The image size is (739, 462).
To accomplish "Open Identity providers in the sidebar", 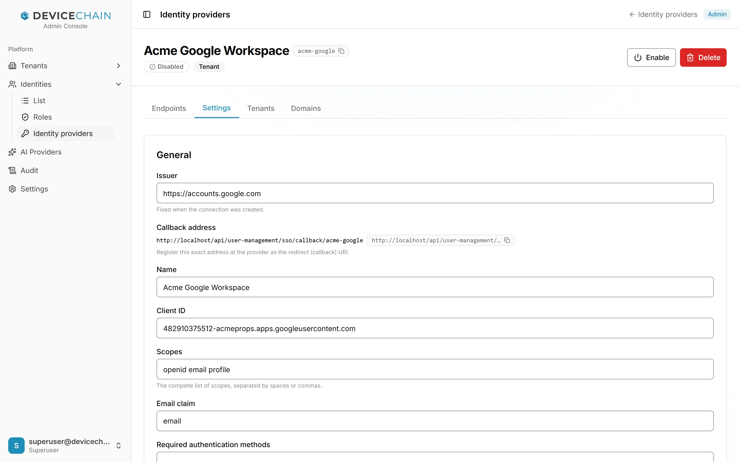I will tap(65, 133).
